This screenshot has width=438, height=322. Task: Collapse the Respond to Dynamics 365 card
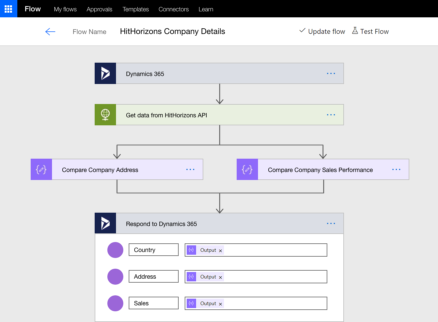click(x=219, y=223)
